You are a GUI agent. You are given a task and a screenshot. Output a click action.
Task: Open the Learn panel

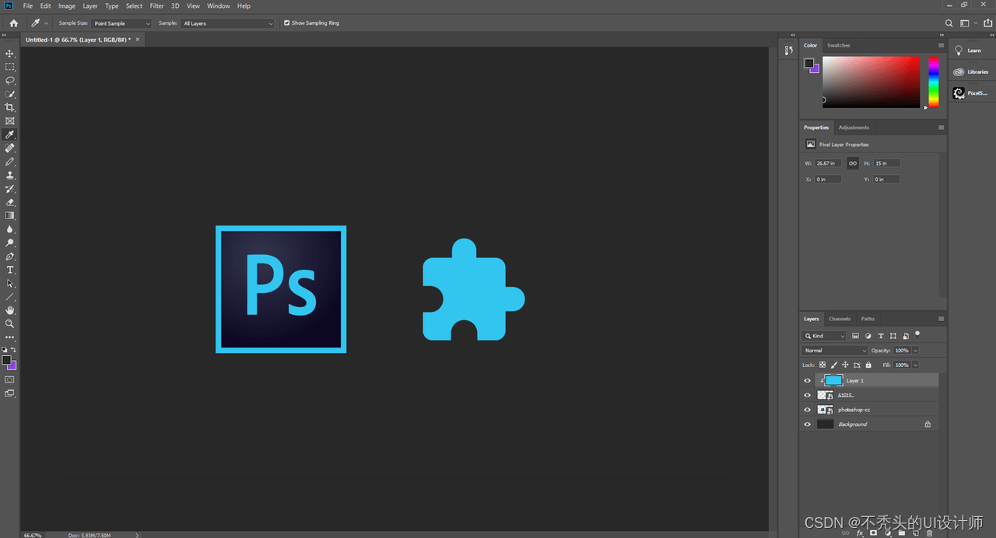(x=969, y=51)
